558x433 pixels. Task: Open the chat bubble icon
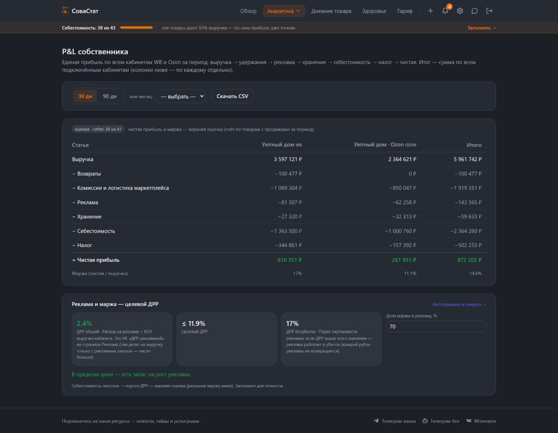[475, 11]
